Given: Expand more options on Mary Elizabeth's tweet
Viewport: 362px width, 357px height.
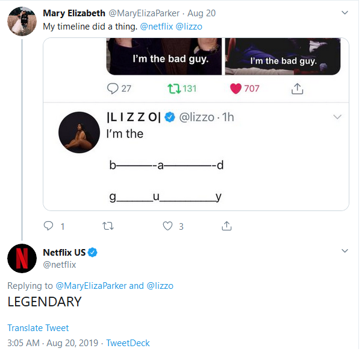Looking at the screenshot, I should [345, 13].
